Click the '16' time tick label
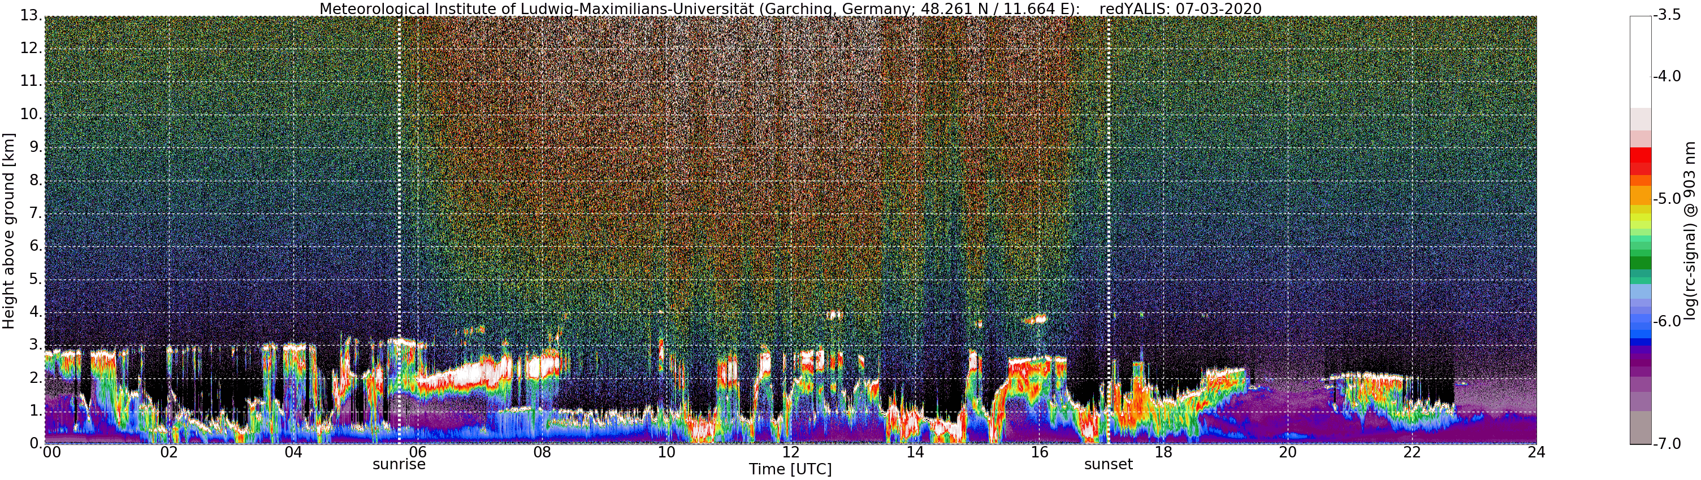 pyautogui.click(x=1040, y=452)
